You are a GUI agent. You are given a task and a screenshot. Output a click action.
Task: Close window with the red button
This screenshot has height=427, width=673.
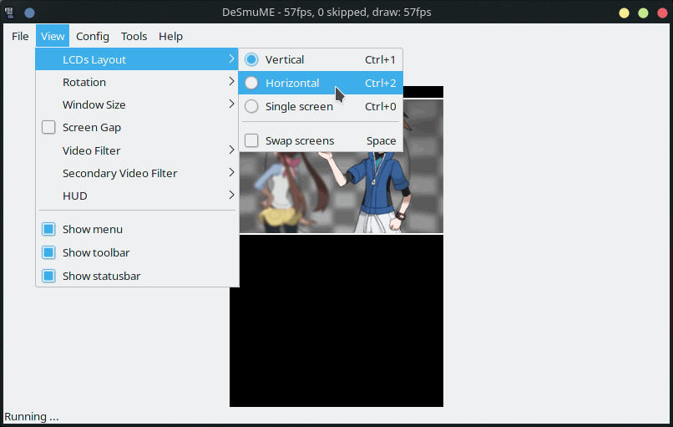[x=662, y=13]
